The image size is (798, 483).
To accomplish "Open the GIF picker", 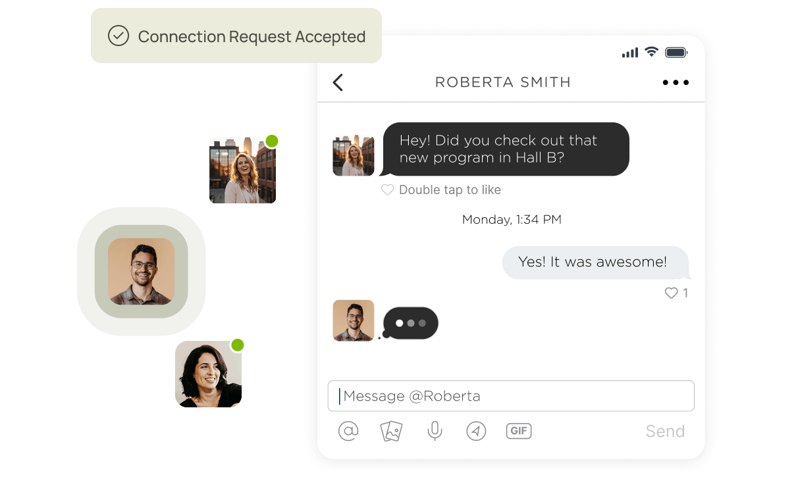I will point(519,431).
